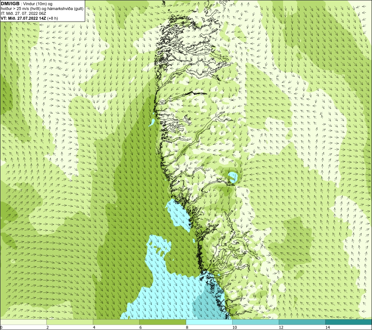Viewport: 372px width, 330px height.
Task: Click the 12–14 m/s teal legend swatch
Action: (302, 322)
